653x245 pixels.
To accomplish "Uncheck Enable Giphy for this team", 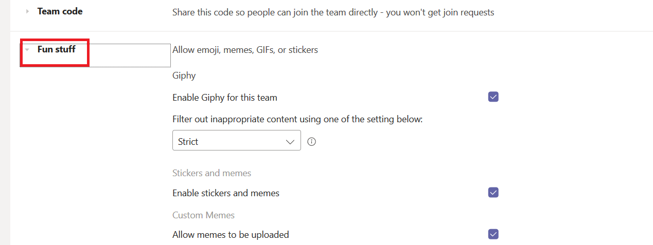I will pyautogui.click(x=493, y=97).
